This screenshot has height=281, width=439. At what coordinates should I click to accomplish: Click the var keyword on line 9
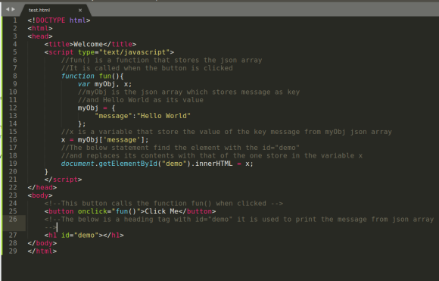(x=84, y=84)
